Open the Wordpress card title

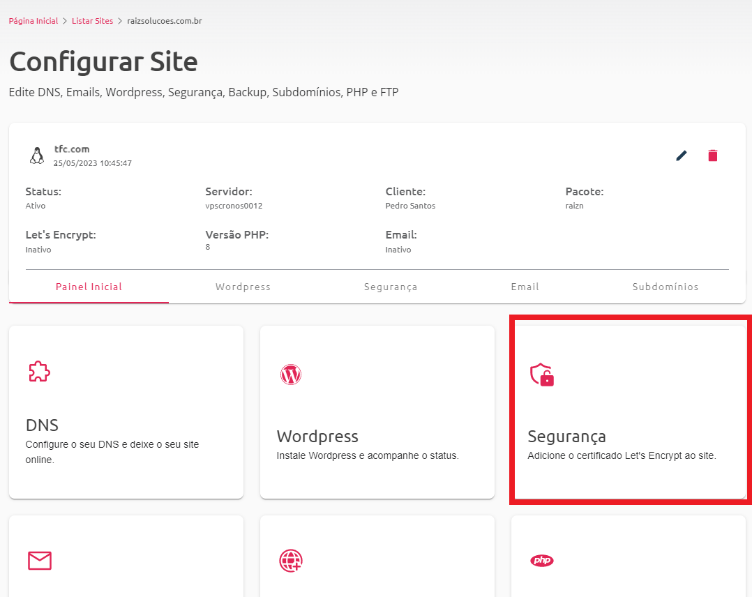(317, 437)
